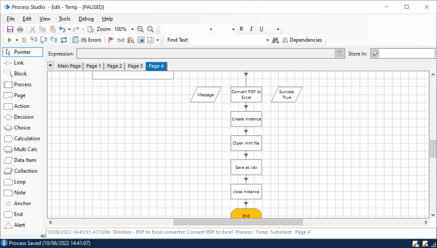Switch to the Main Page tab
Screen dimensions: 437x248
pos(69,66)
